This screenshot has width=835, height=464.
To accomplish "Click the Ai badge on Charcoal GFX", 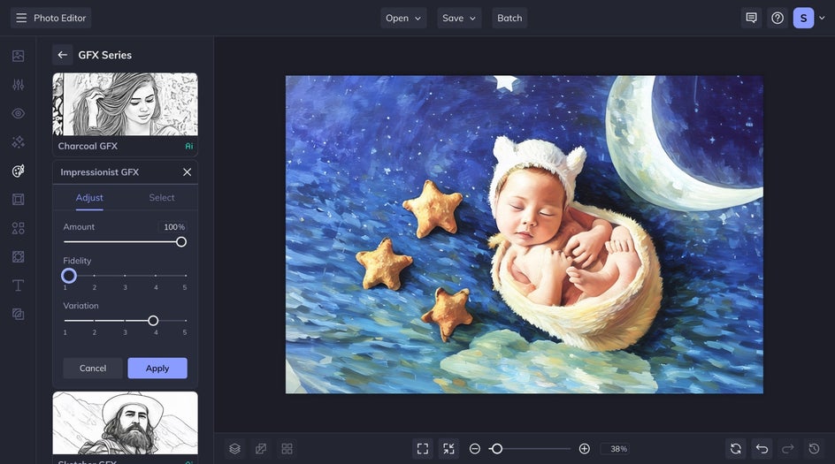I will pyautogui.click(x=189, y=146).
